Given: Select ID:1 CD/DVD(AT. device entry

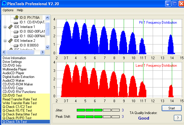Looking at the screenshot, I should click(32, 22).
